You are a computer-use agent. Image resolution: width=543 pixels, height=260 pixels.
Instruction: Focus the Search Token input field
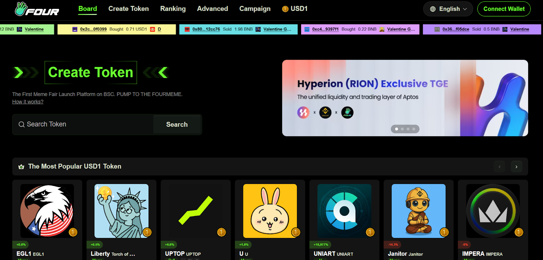(83, 125)
